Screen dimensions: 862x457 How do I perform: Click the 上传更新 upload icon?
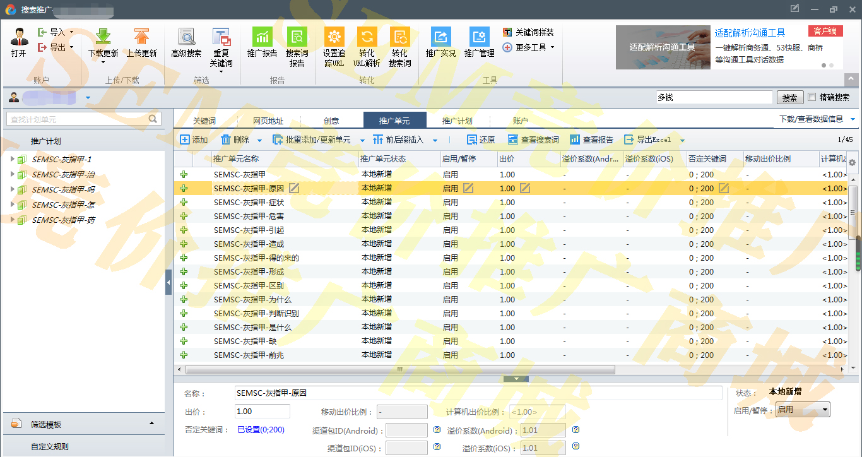point(141,37)
